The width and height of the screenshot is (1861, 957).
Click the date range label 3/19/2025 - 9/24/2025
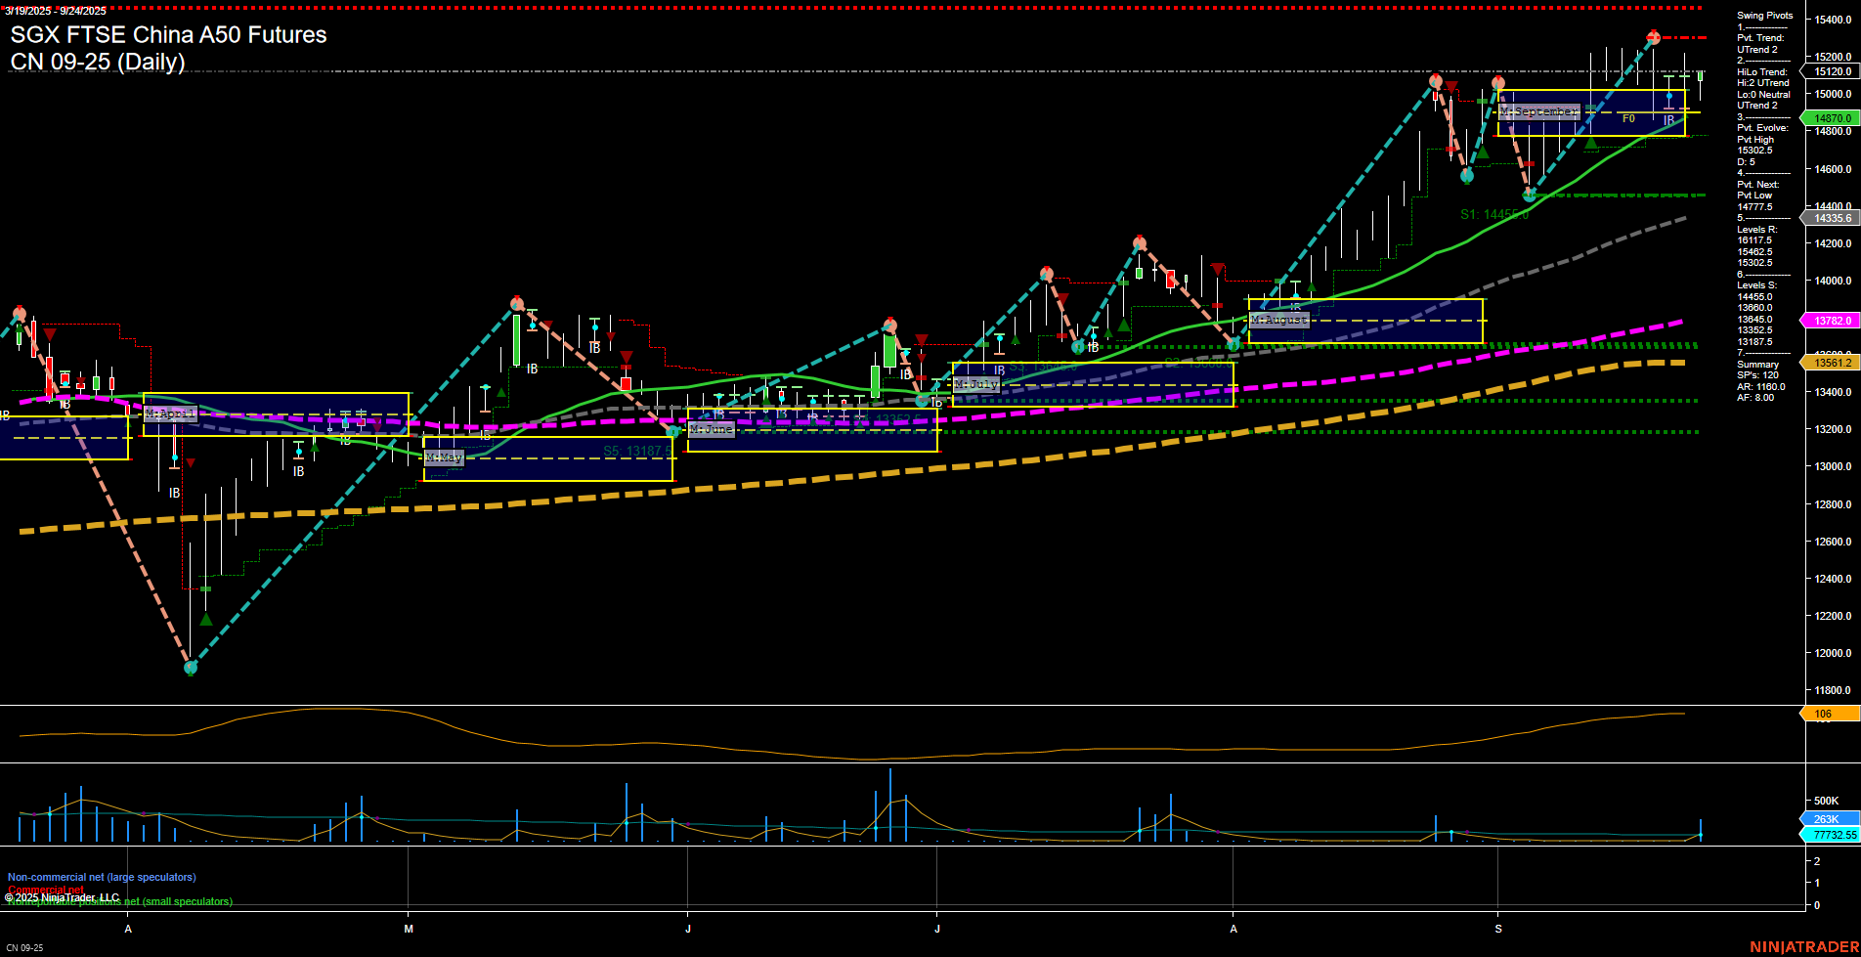tap(56, 11)
